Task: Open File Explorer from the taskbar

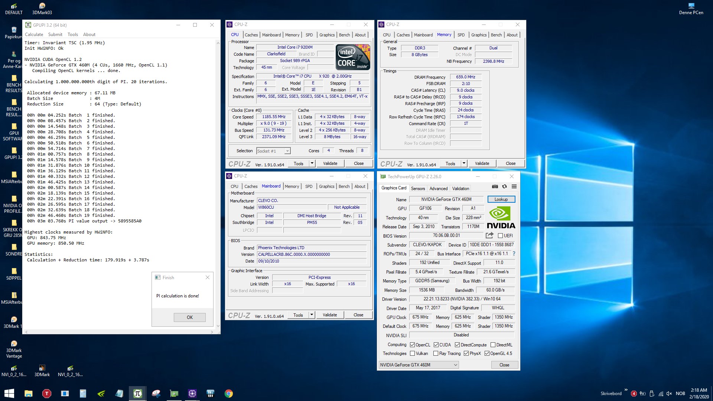Action: tap(29, 394)
